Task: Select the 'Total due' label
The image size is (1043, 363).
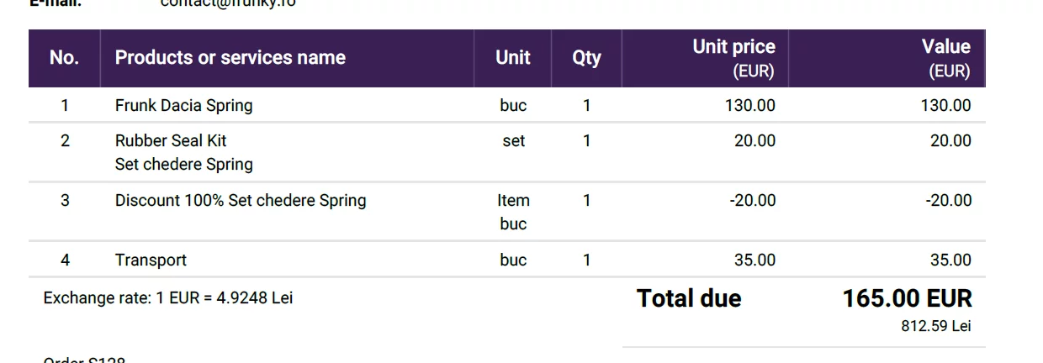Action: click(689, 298)
